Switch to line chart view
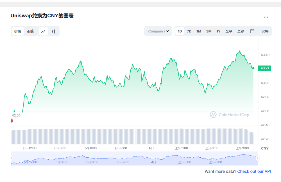The image size is (281, 182). [x=43, y=31]
